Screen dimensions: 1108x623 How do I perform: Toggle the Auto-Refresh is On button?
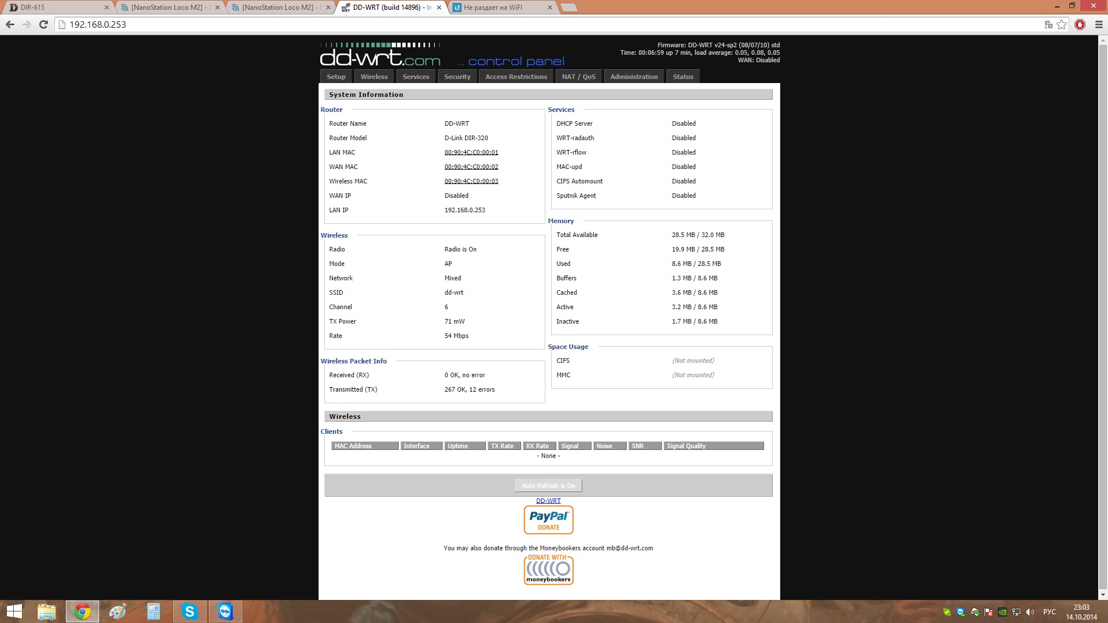click(x=548, y=486)
